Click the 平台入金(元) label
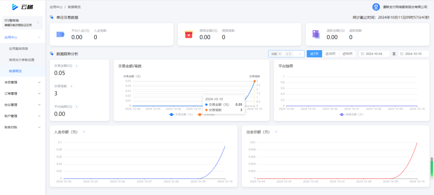This screenshot has height=195, width=434. point(80,31)
